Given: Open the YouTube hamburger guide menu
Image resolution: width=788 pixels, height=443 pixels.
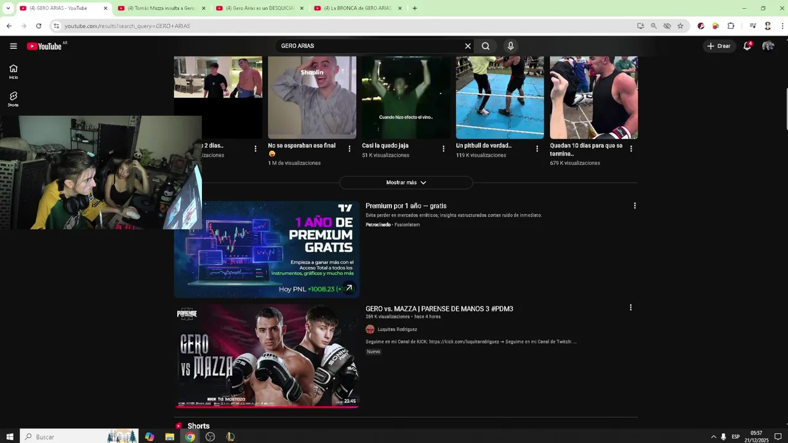Looking at the screenshot, I should point(13,46).
